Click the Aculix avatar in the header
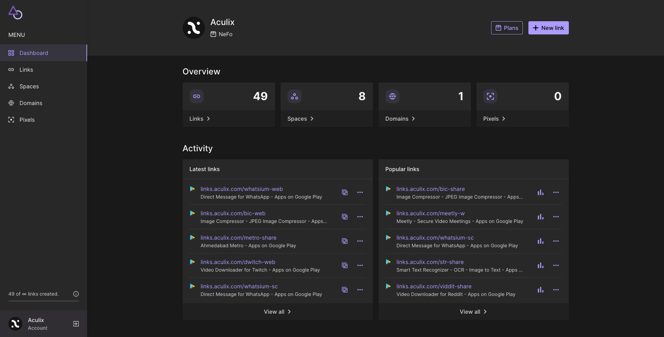 (x=194, y=28)
